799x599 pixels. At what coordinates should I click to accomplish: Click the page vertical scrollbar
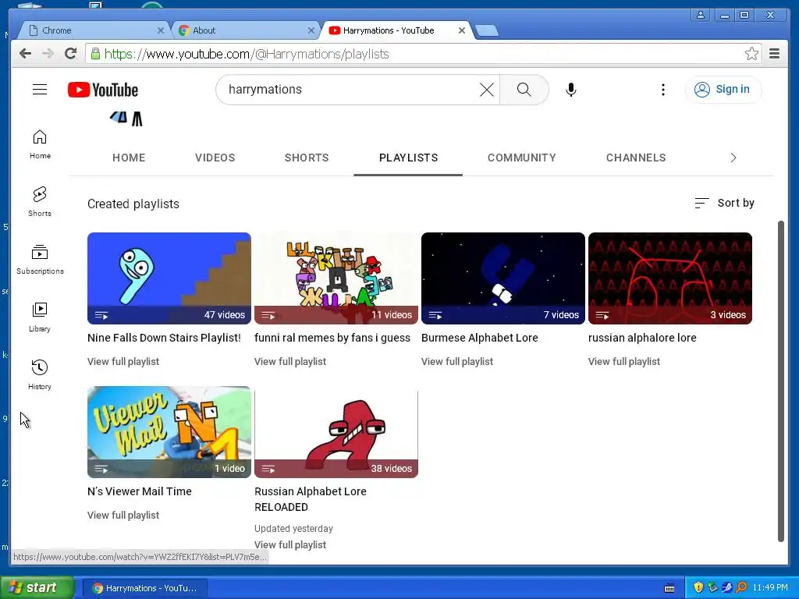(780, 381)
